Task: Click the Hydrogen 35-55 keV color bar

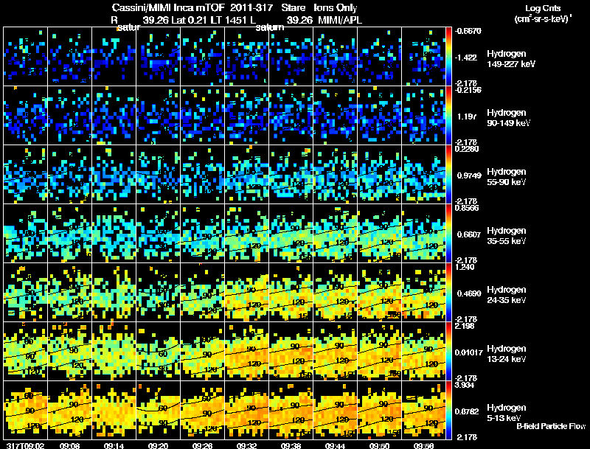Action: tap(448, 233)
